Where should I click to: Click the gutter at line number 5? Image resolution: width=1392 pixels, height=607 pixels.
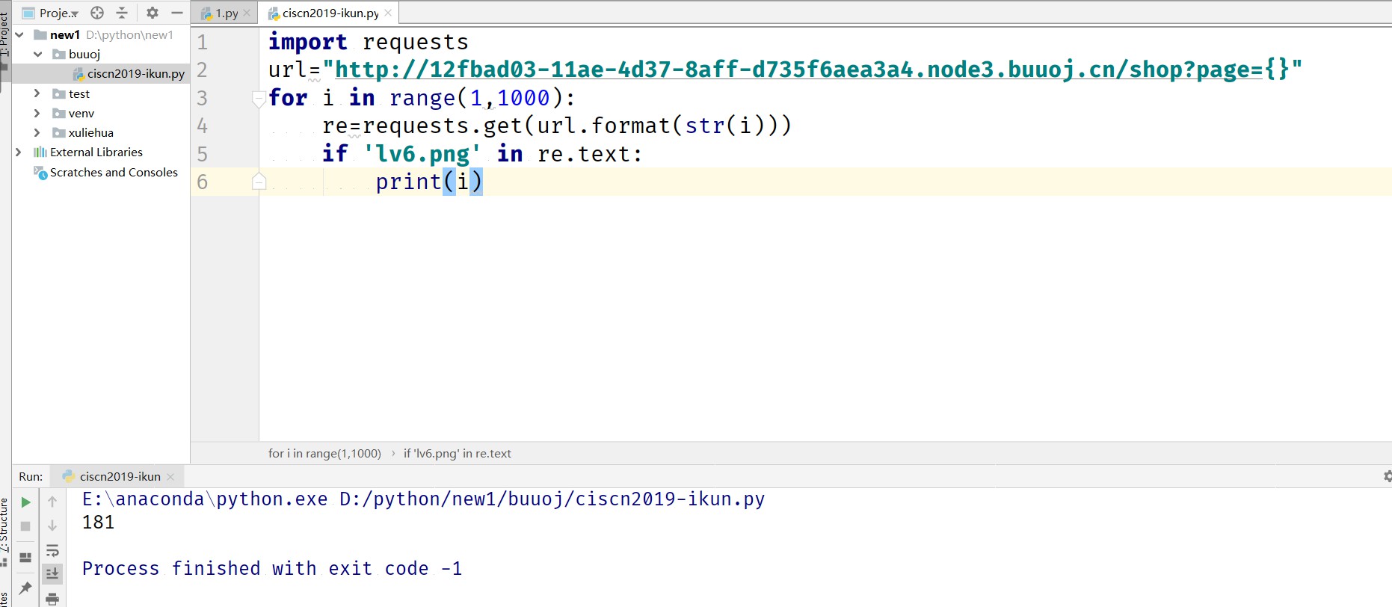click(203, 154)
